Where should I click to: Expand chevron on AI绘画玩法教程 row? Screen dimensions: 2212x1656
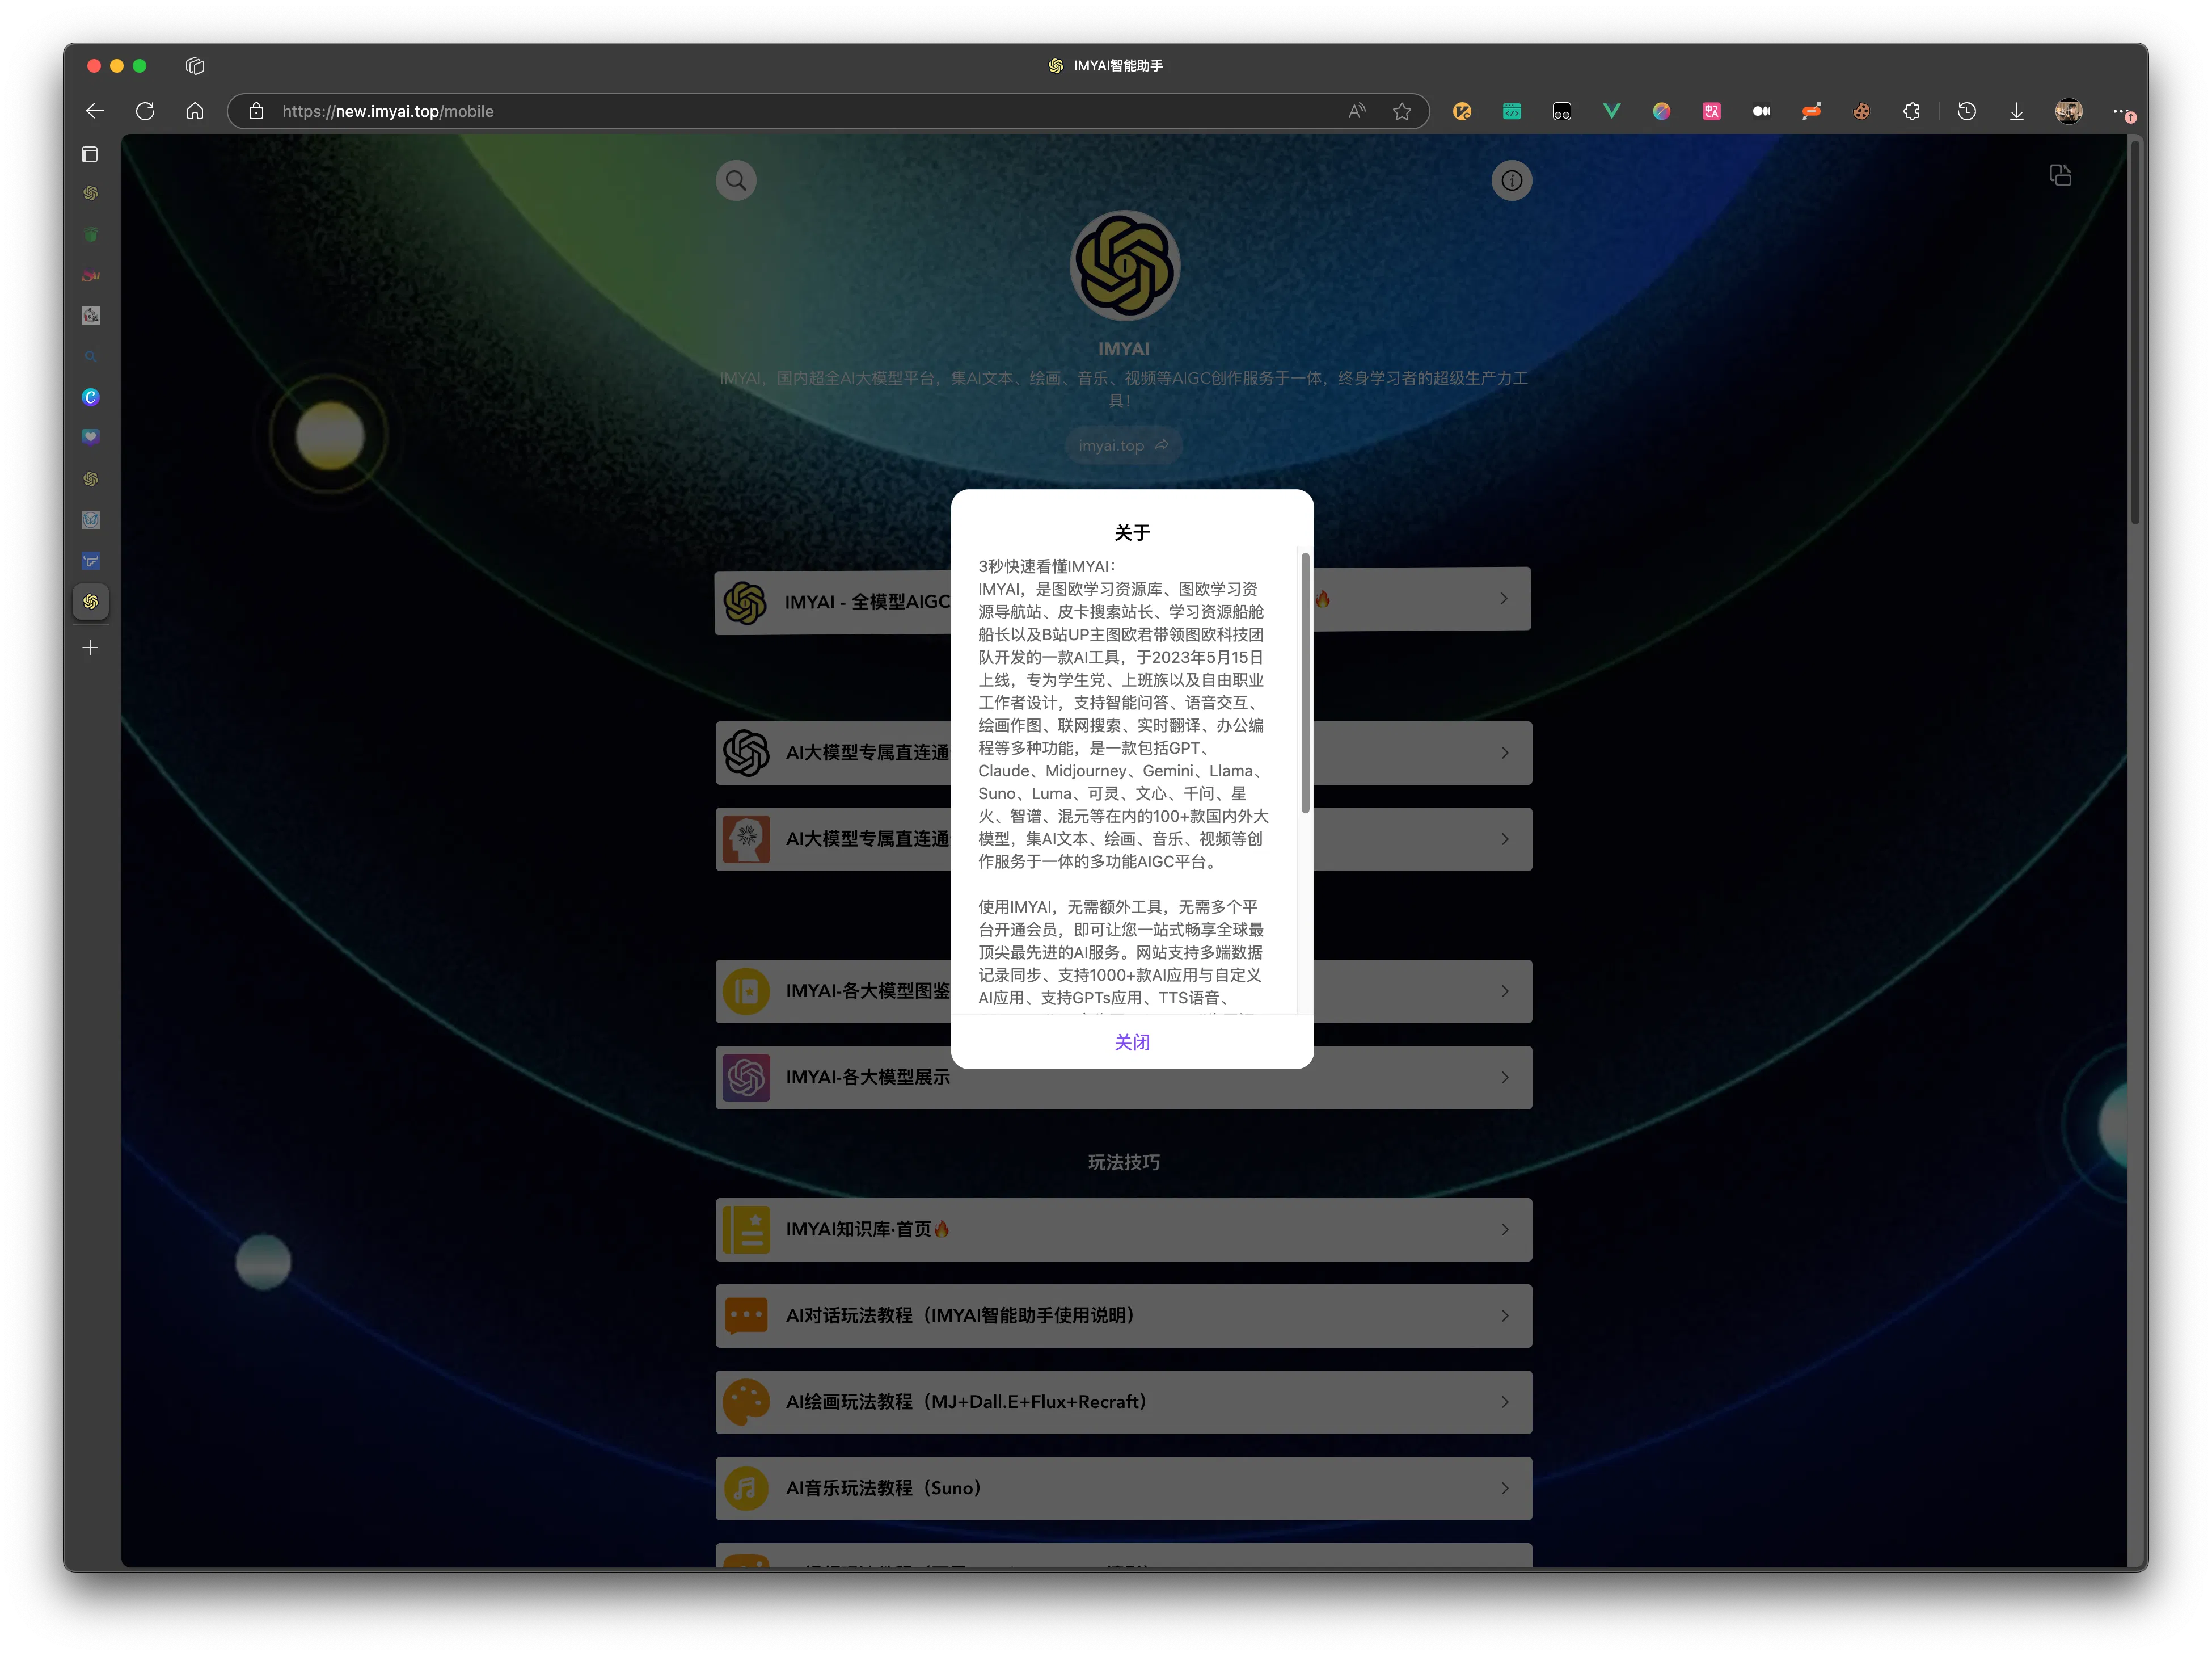click(1504, 1401)
